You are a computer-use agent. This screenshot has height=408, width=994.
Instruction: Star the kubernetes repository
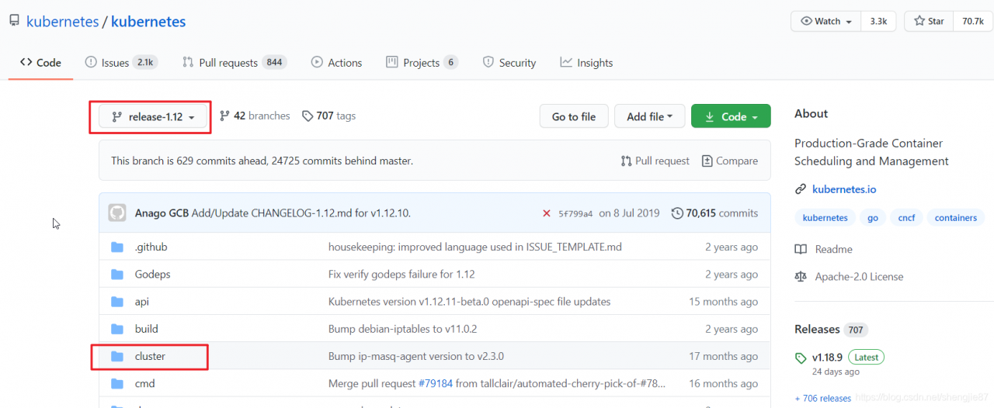930,21
